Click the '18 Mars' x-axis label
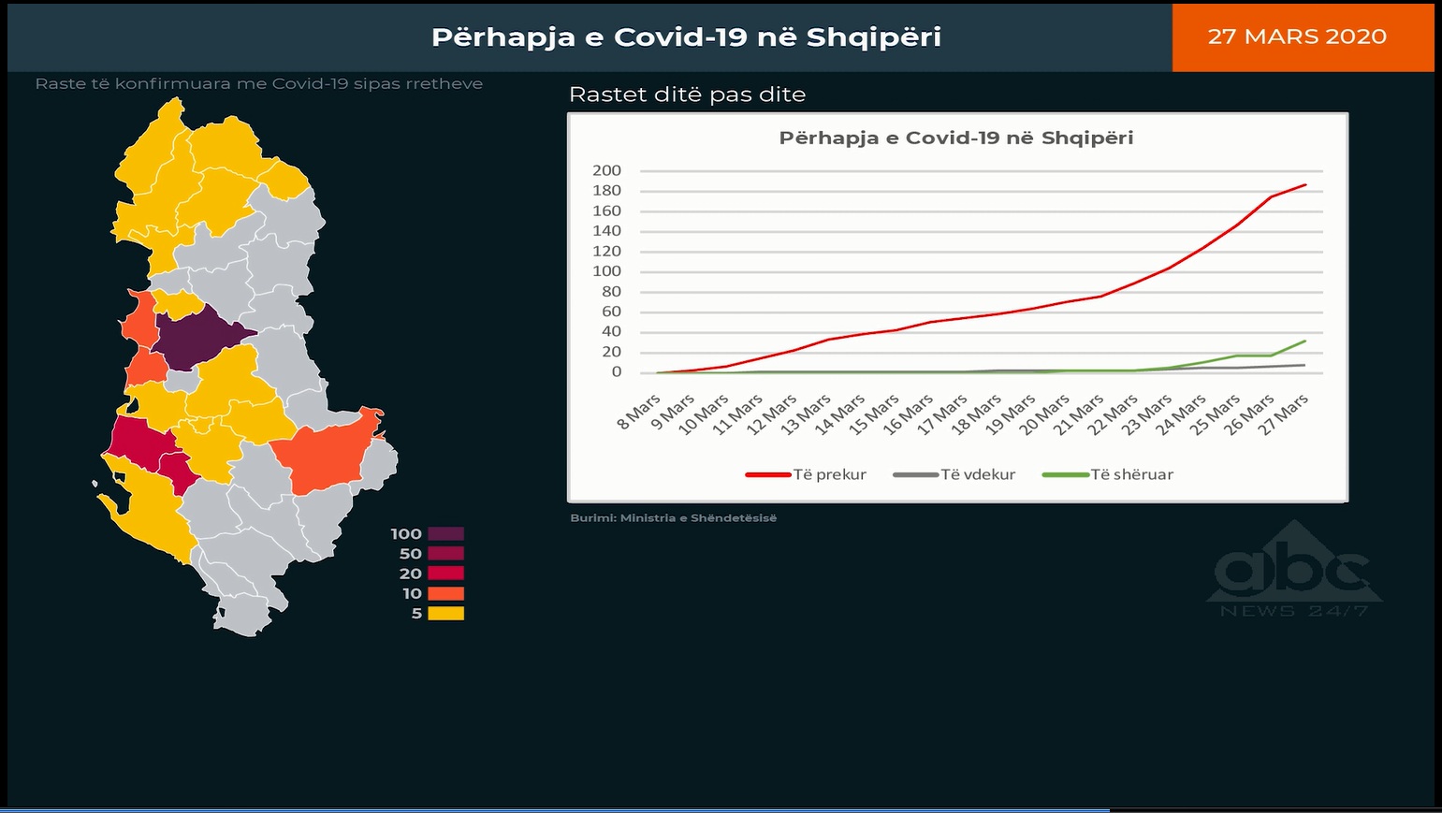 (x=976, y=414)
